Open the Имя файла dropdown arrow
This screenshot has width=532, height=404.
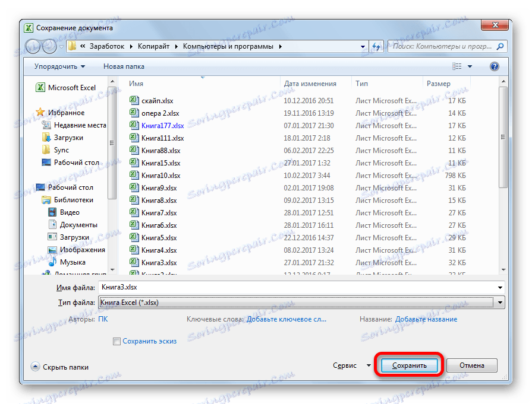point(500,288)
